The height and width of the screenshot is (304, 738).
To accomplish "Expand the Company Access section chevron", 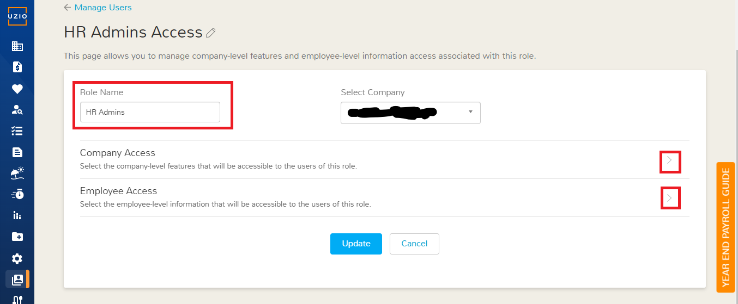I will [670, 160].
